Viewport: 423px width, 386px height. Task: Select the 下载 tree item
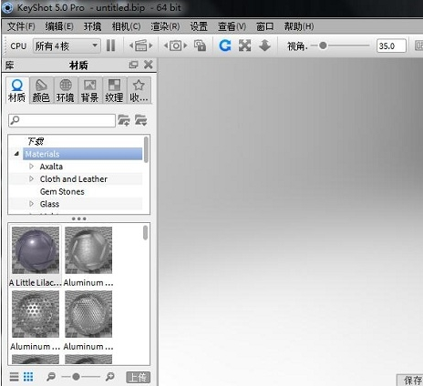click(x=36, y=141)
